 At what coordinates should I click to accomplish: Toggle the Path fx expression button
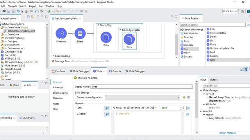tap(107, 108)
